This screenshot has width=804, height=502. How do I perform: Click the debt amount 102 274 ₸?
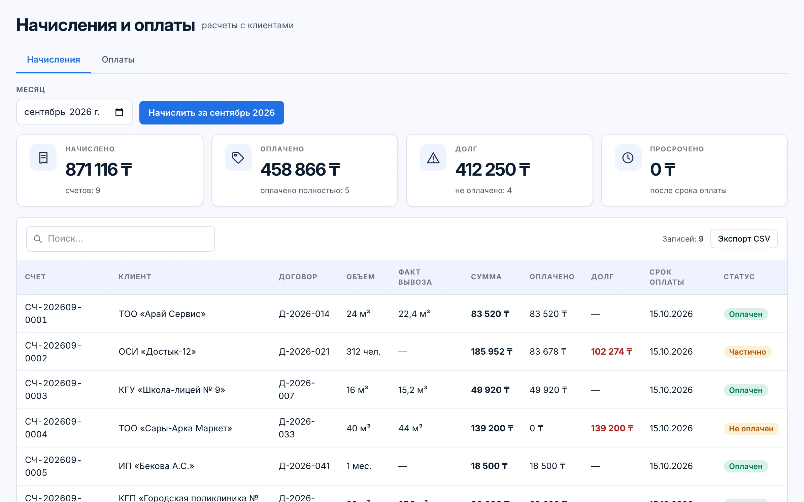[611, 352]
